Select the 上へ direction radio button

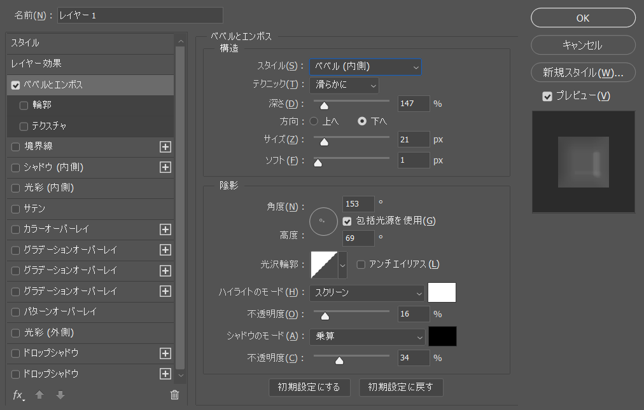point(314,121)
